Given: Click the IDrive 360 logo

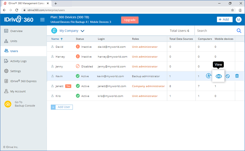Looking at the screenshot, I should (19, 20).
